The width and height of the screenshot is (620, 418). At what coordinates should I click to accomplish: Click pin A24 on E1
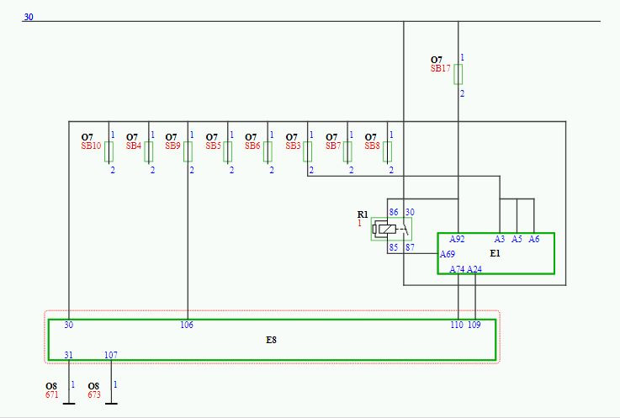click(x=474, y=269)
